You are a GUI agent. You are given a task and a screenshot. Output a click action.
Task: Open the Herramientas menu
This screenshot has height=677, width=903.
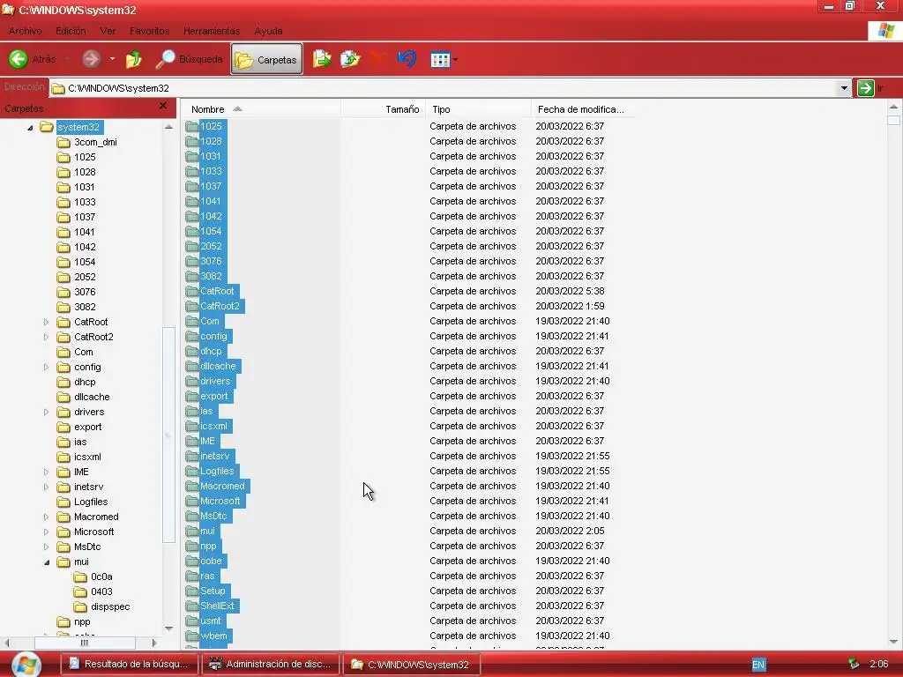point(212,31)
